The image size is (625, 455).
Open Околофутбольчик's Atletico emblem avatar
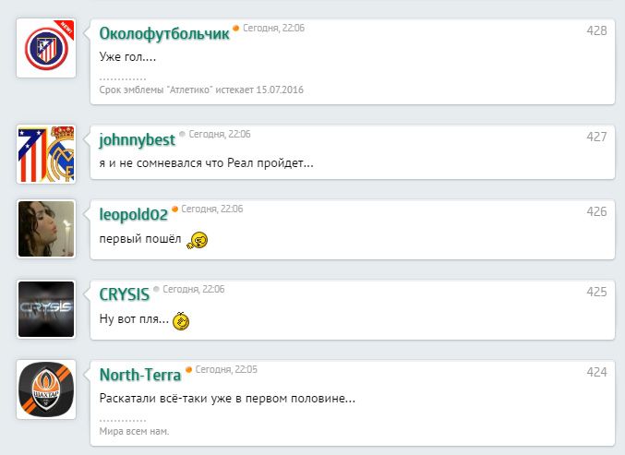pyautogui.click(x=46, y=48)
